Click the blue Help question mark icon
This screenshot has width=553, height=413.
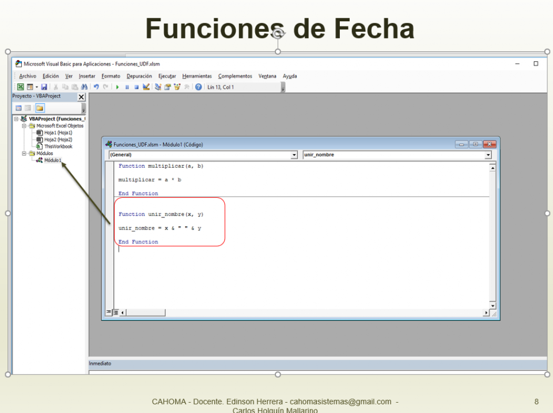click(x=199, y=87)
